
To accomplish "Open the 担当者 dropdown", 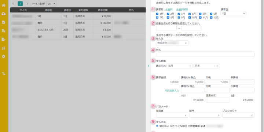I will [172, 115].
